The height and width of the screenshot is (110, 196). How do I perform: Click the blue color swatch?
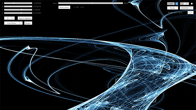tap(177, 4)
